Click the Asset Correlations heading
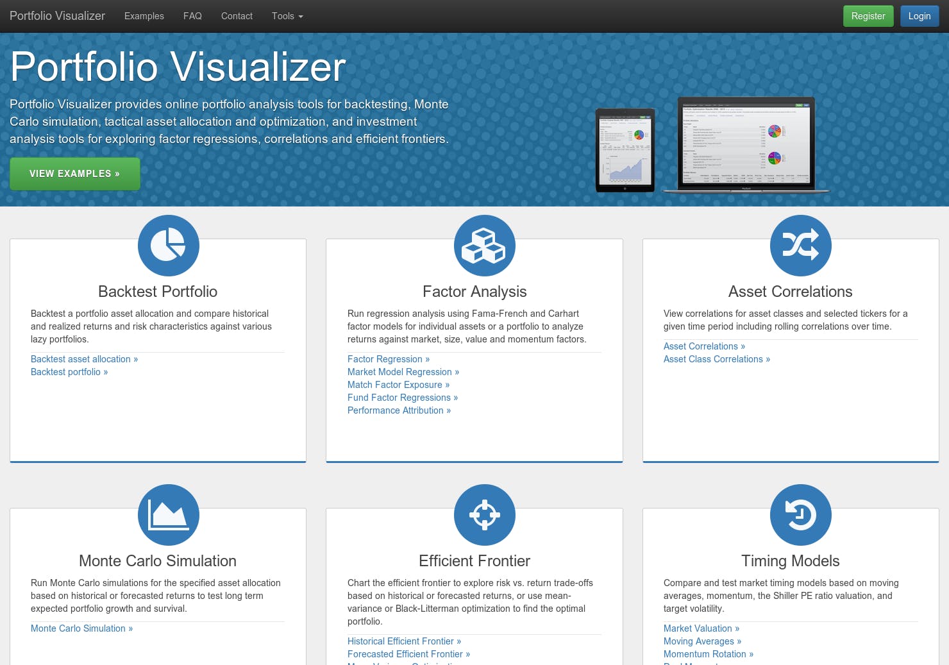 pyautogui.click(x=791, y=292)
